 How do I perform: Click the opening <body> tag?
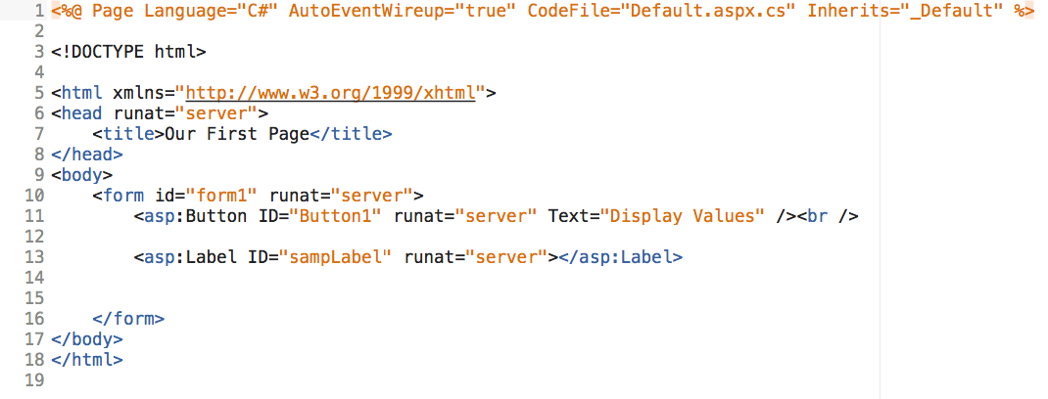pos(81,174)
